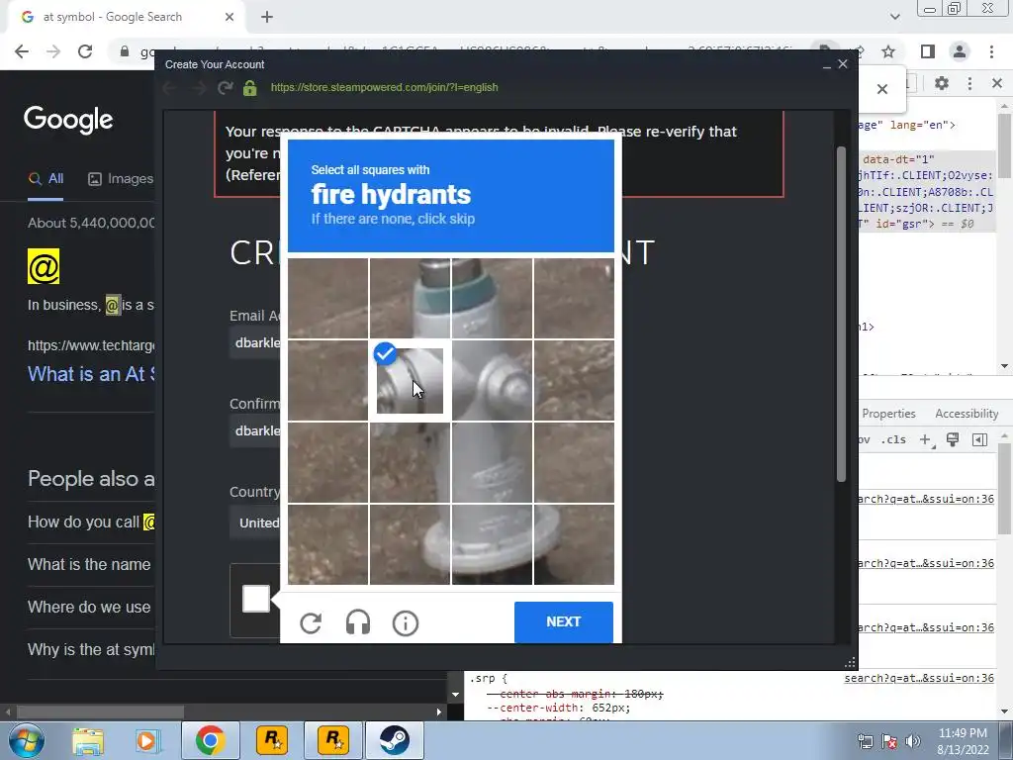Click Confirm email input field
This screenshot has width=1013, height=760.
pos(255,430)
